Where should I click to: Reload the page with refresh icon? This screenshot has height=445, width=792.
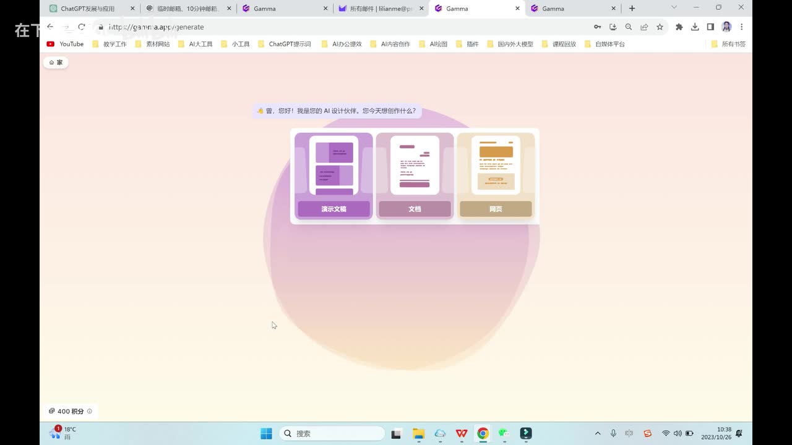coord(81,27)
